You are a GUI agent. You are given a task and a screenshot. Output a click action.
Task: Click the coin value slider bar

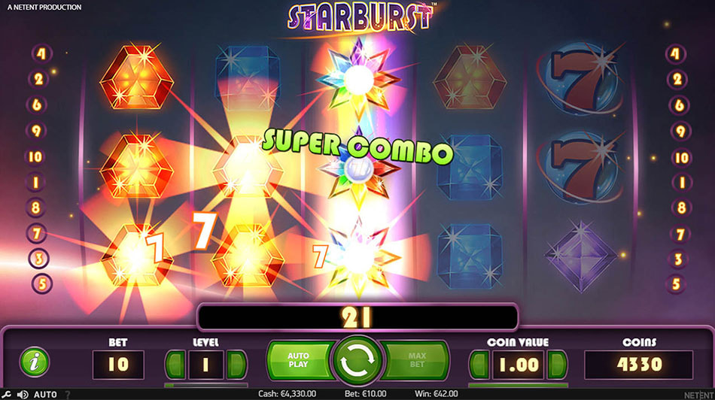tap(518, 386)
